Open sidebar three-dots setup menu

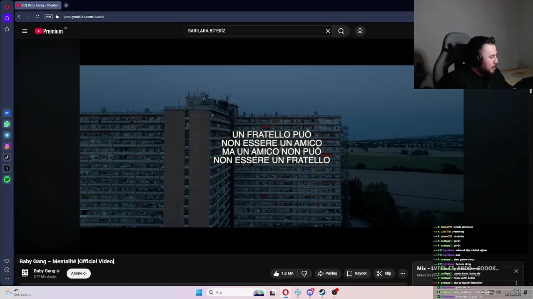click(7, 279)
